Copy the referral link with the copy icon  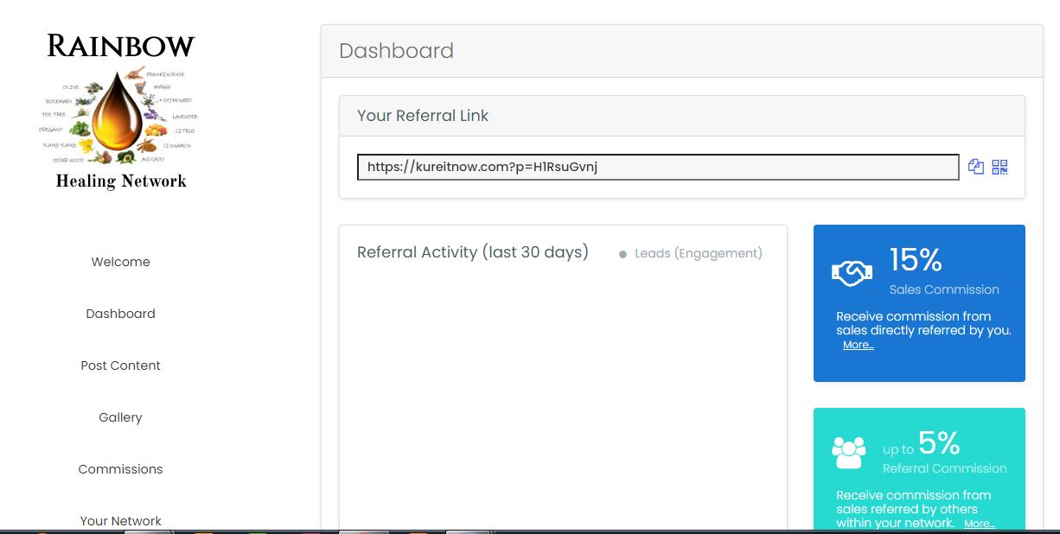(x=976, y=167)
